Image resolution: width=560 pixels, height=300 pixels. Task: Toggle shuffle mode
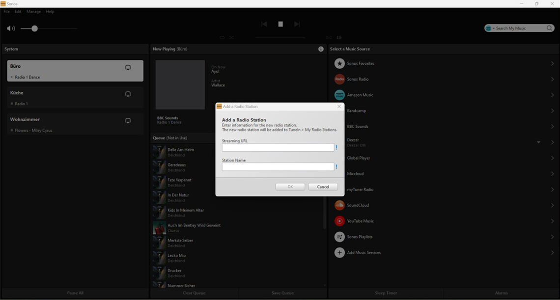click(x=231, y=37)
